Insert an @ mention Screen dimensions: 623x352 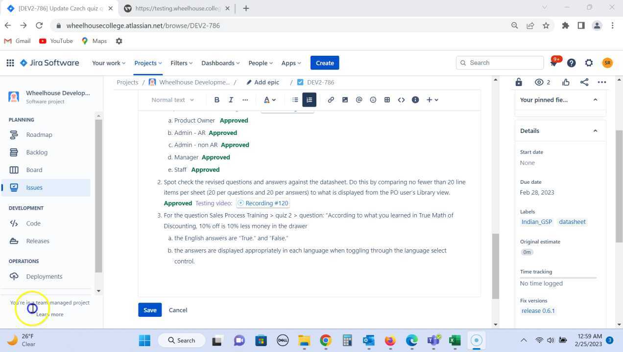click(x=359, y=100)
